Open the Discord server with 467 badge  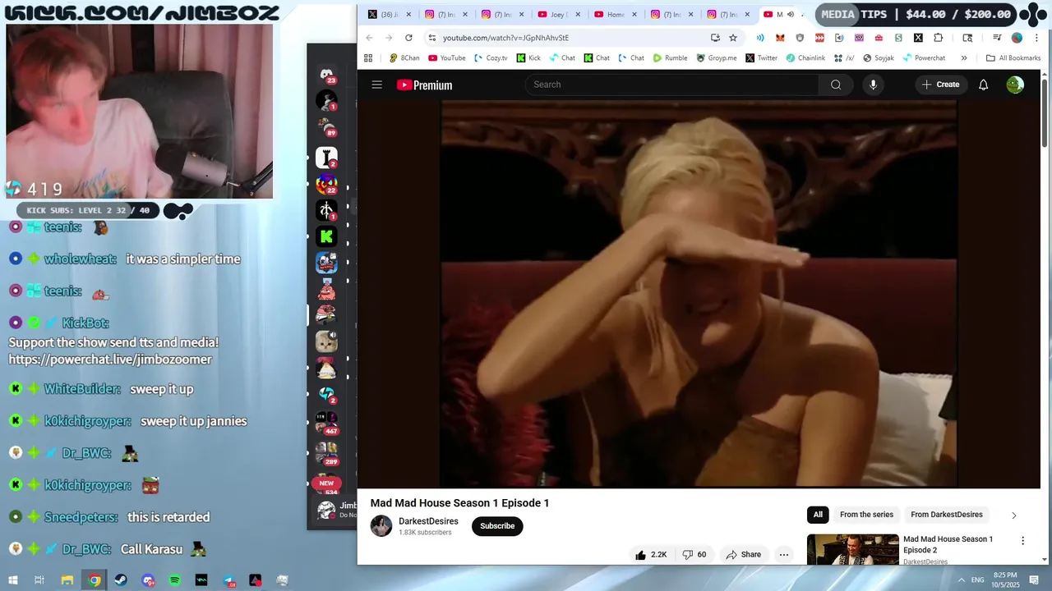pyautogui.click(x=326, y=423)
